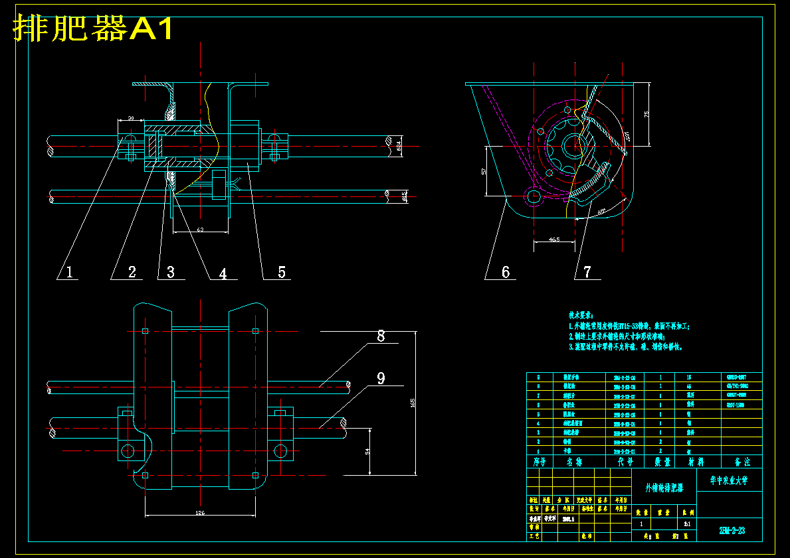This screenshot has height=558, width=790.
Task: Pick callout label 4 below the front view
Action: (223, 274)
